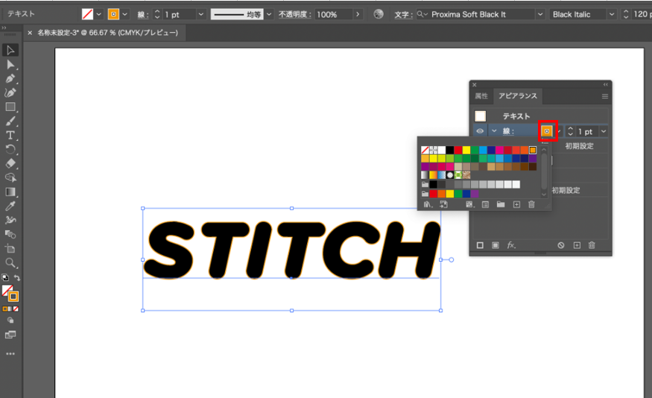Open the fx effects menu
The width and height of the screenshot is (652, 398).
pyautogui.click(x=511, y=245)
